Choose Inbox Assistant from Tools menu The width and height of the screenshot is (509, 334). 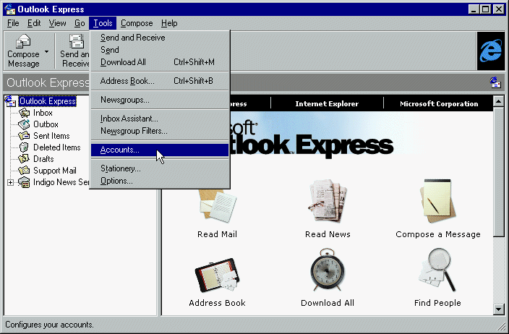coord(160,119)
